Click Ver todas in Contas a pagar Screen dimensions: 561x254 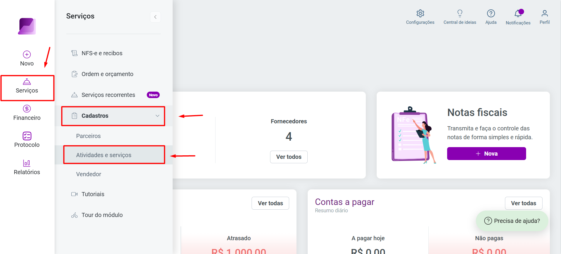523,203
